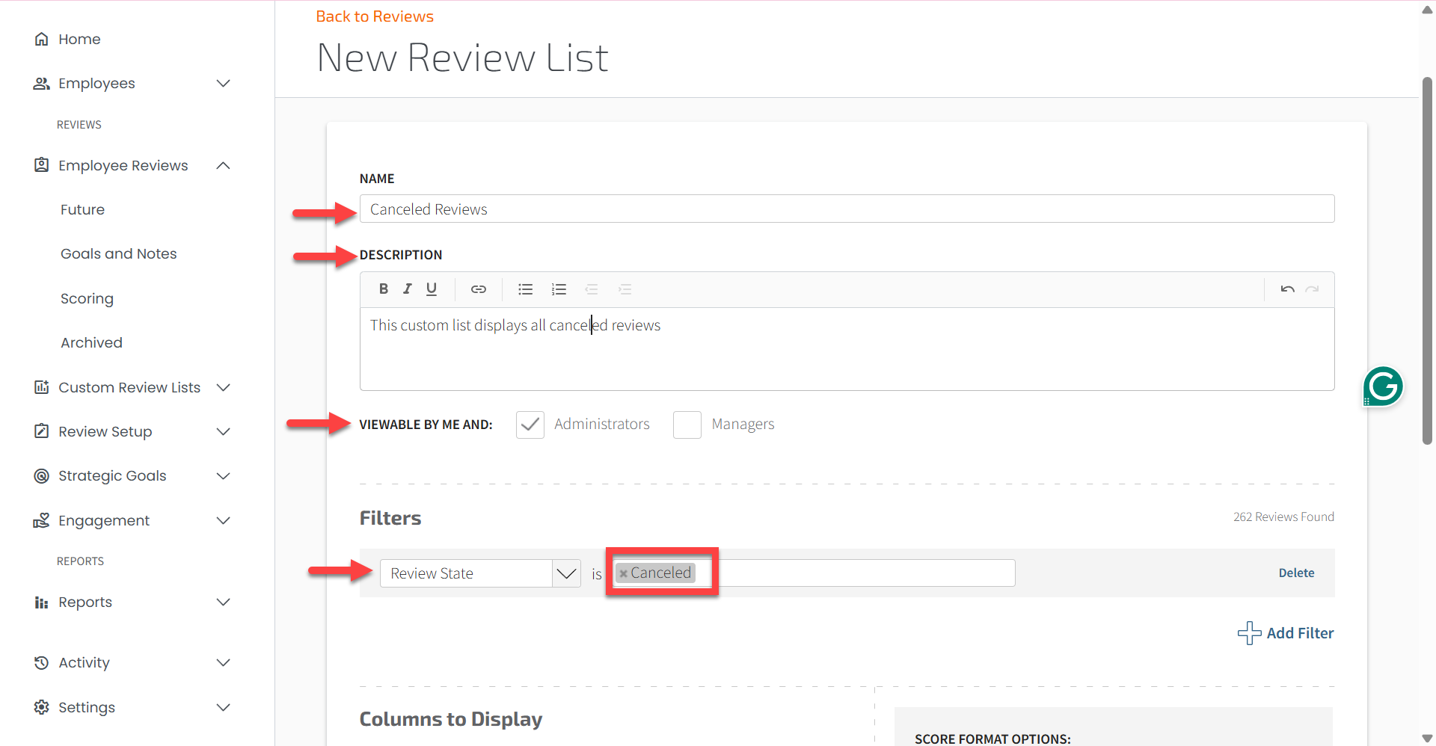This screenshot has width=1436, height=746.
Task: Open the Scoring submenu item
Action: (x=87, y=298)
